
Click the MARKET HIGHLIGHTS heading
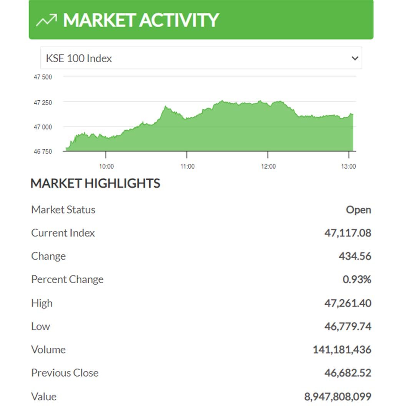pos(95,183)
